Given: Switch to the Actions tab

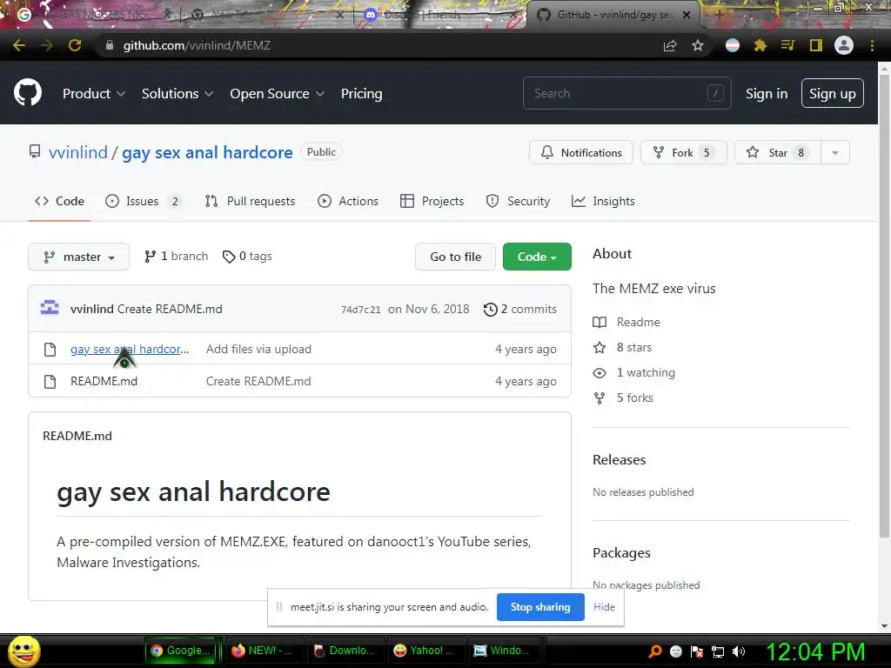Looking at the screenshot, I should point(348,201).
